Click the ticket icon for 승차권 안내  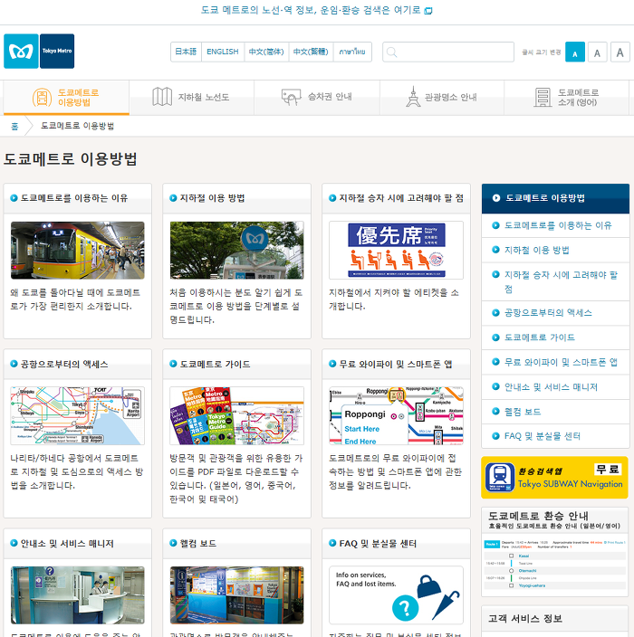tap(291, 97)
